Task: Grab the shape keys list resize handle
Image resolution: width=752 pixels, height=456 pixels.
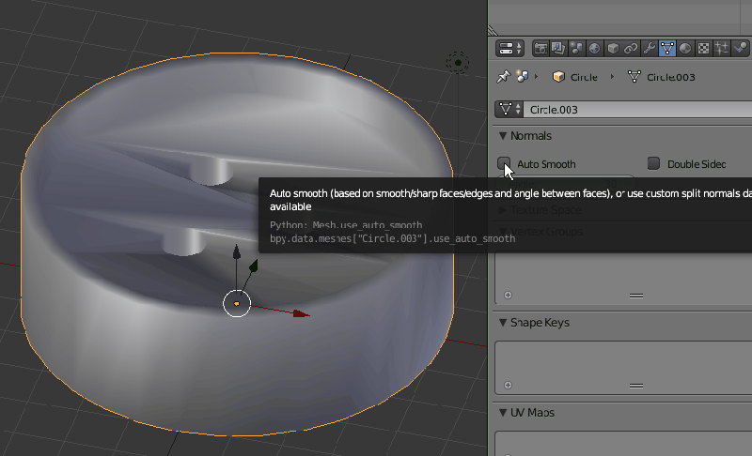Action: 636,386
